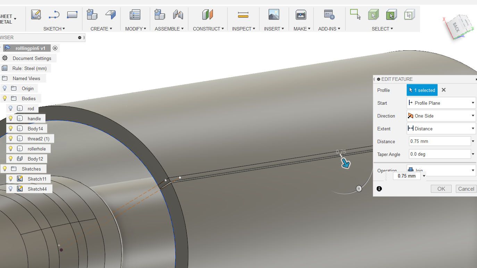Open the MODIFY menu
Viewport: 477px width, 268px height.
point(136,29)
